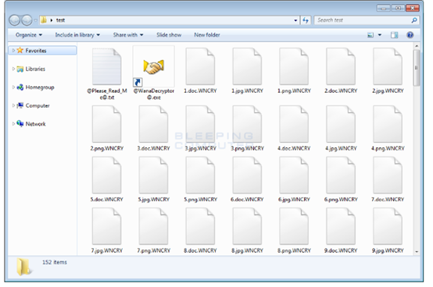Image resolution: width=433 pixels, height=287 pixels.
Task: Select the 8.doc.WNCRY file icon
Action: (x=200, y=226)
